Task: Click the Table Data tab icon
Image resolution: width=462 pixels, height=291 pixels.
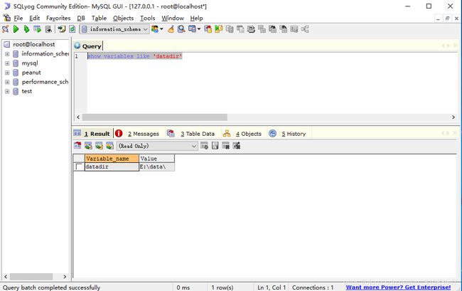Action: click(171, 134)
